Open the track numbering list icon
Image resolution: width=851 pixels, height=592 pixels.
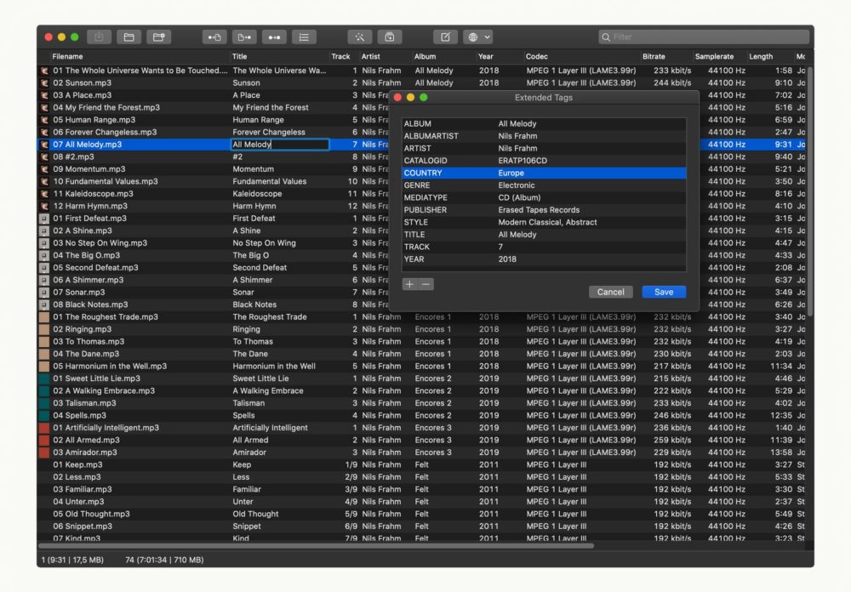coord(304,37)
